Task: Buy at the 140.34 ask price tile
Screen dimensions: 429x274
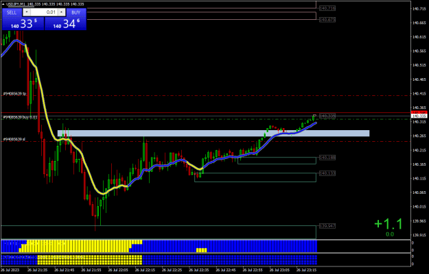Action: click(65, 24)
